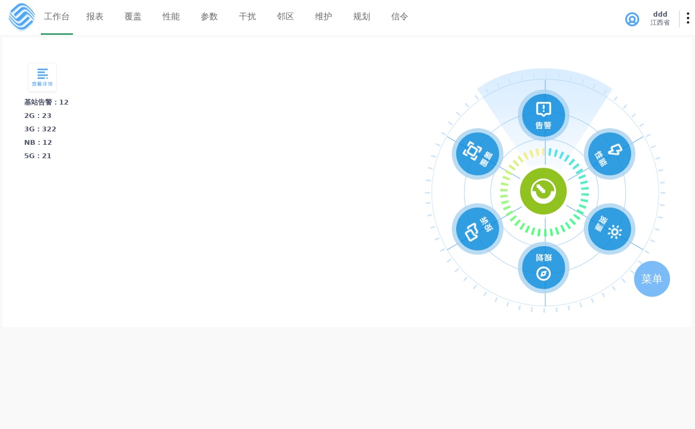Screen dimensions: 695x429
Task: Click the user avatar icon
Action: click(632, 19)
